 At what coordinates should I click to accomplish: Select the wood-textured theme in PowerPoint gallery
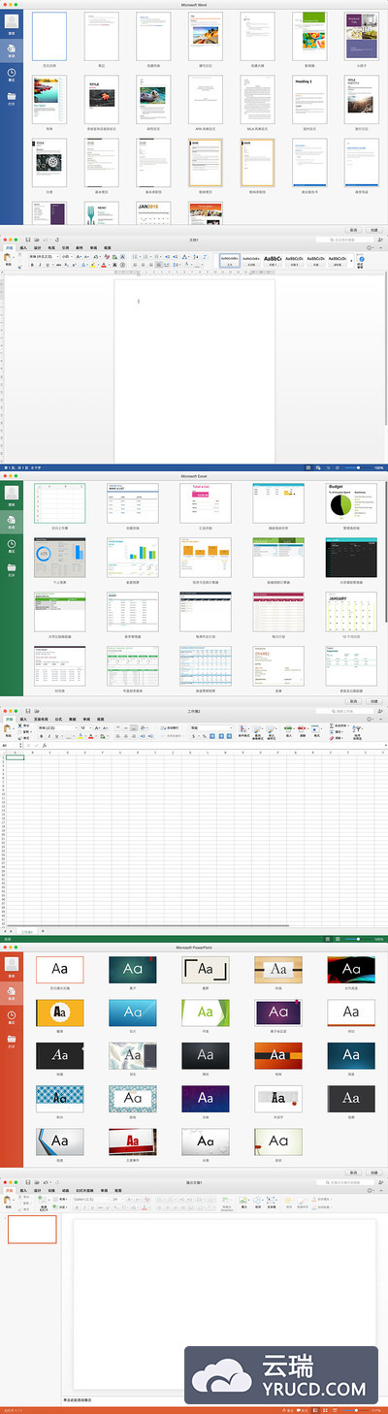pos(278,968)
